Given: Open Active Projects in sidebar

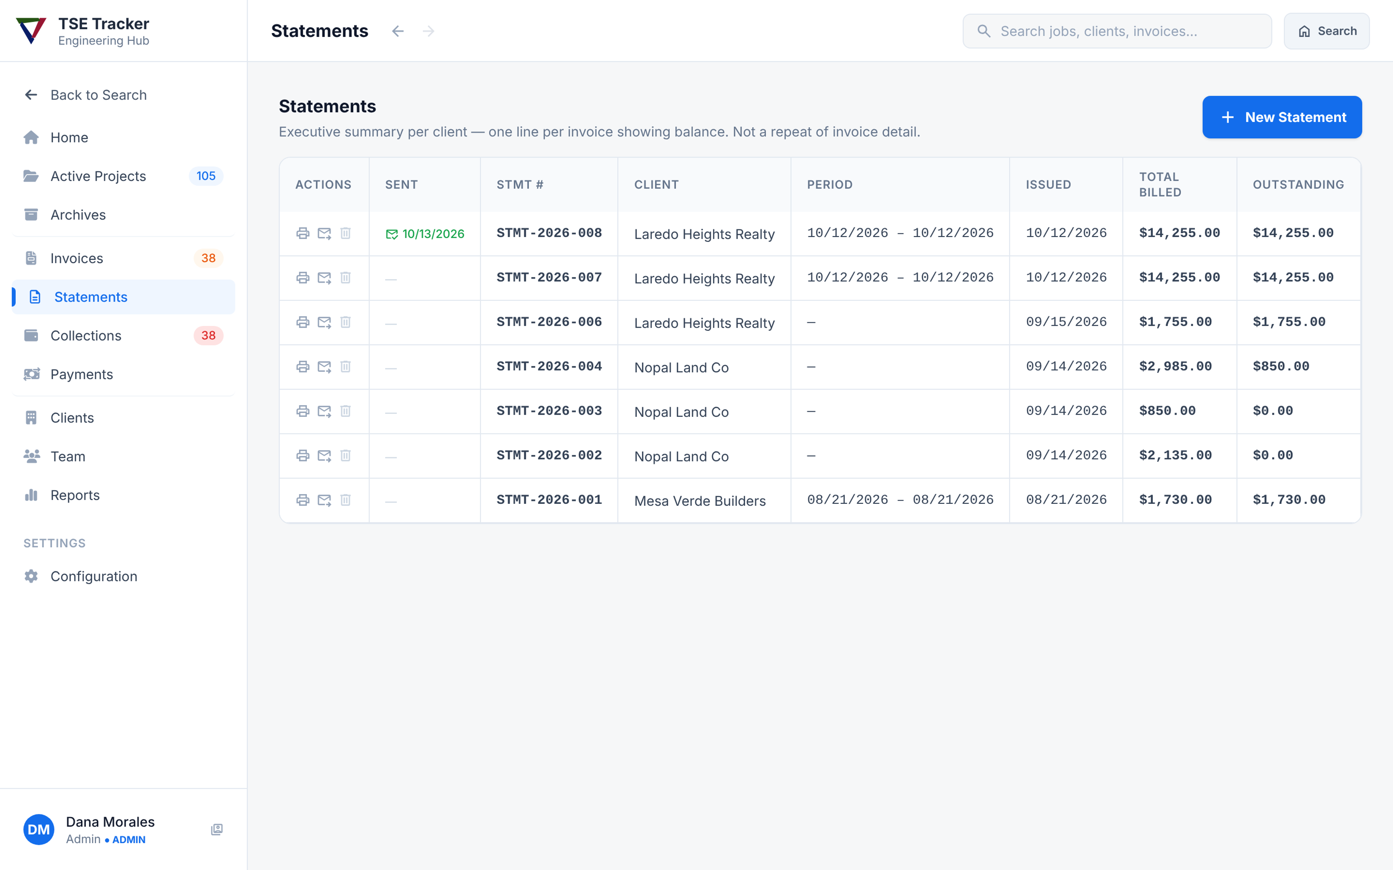Looking at the screenshot, I should point(123,176).
